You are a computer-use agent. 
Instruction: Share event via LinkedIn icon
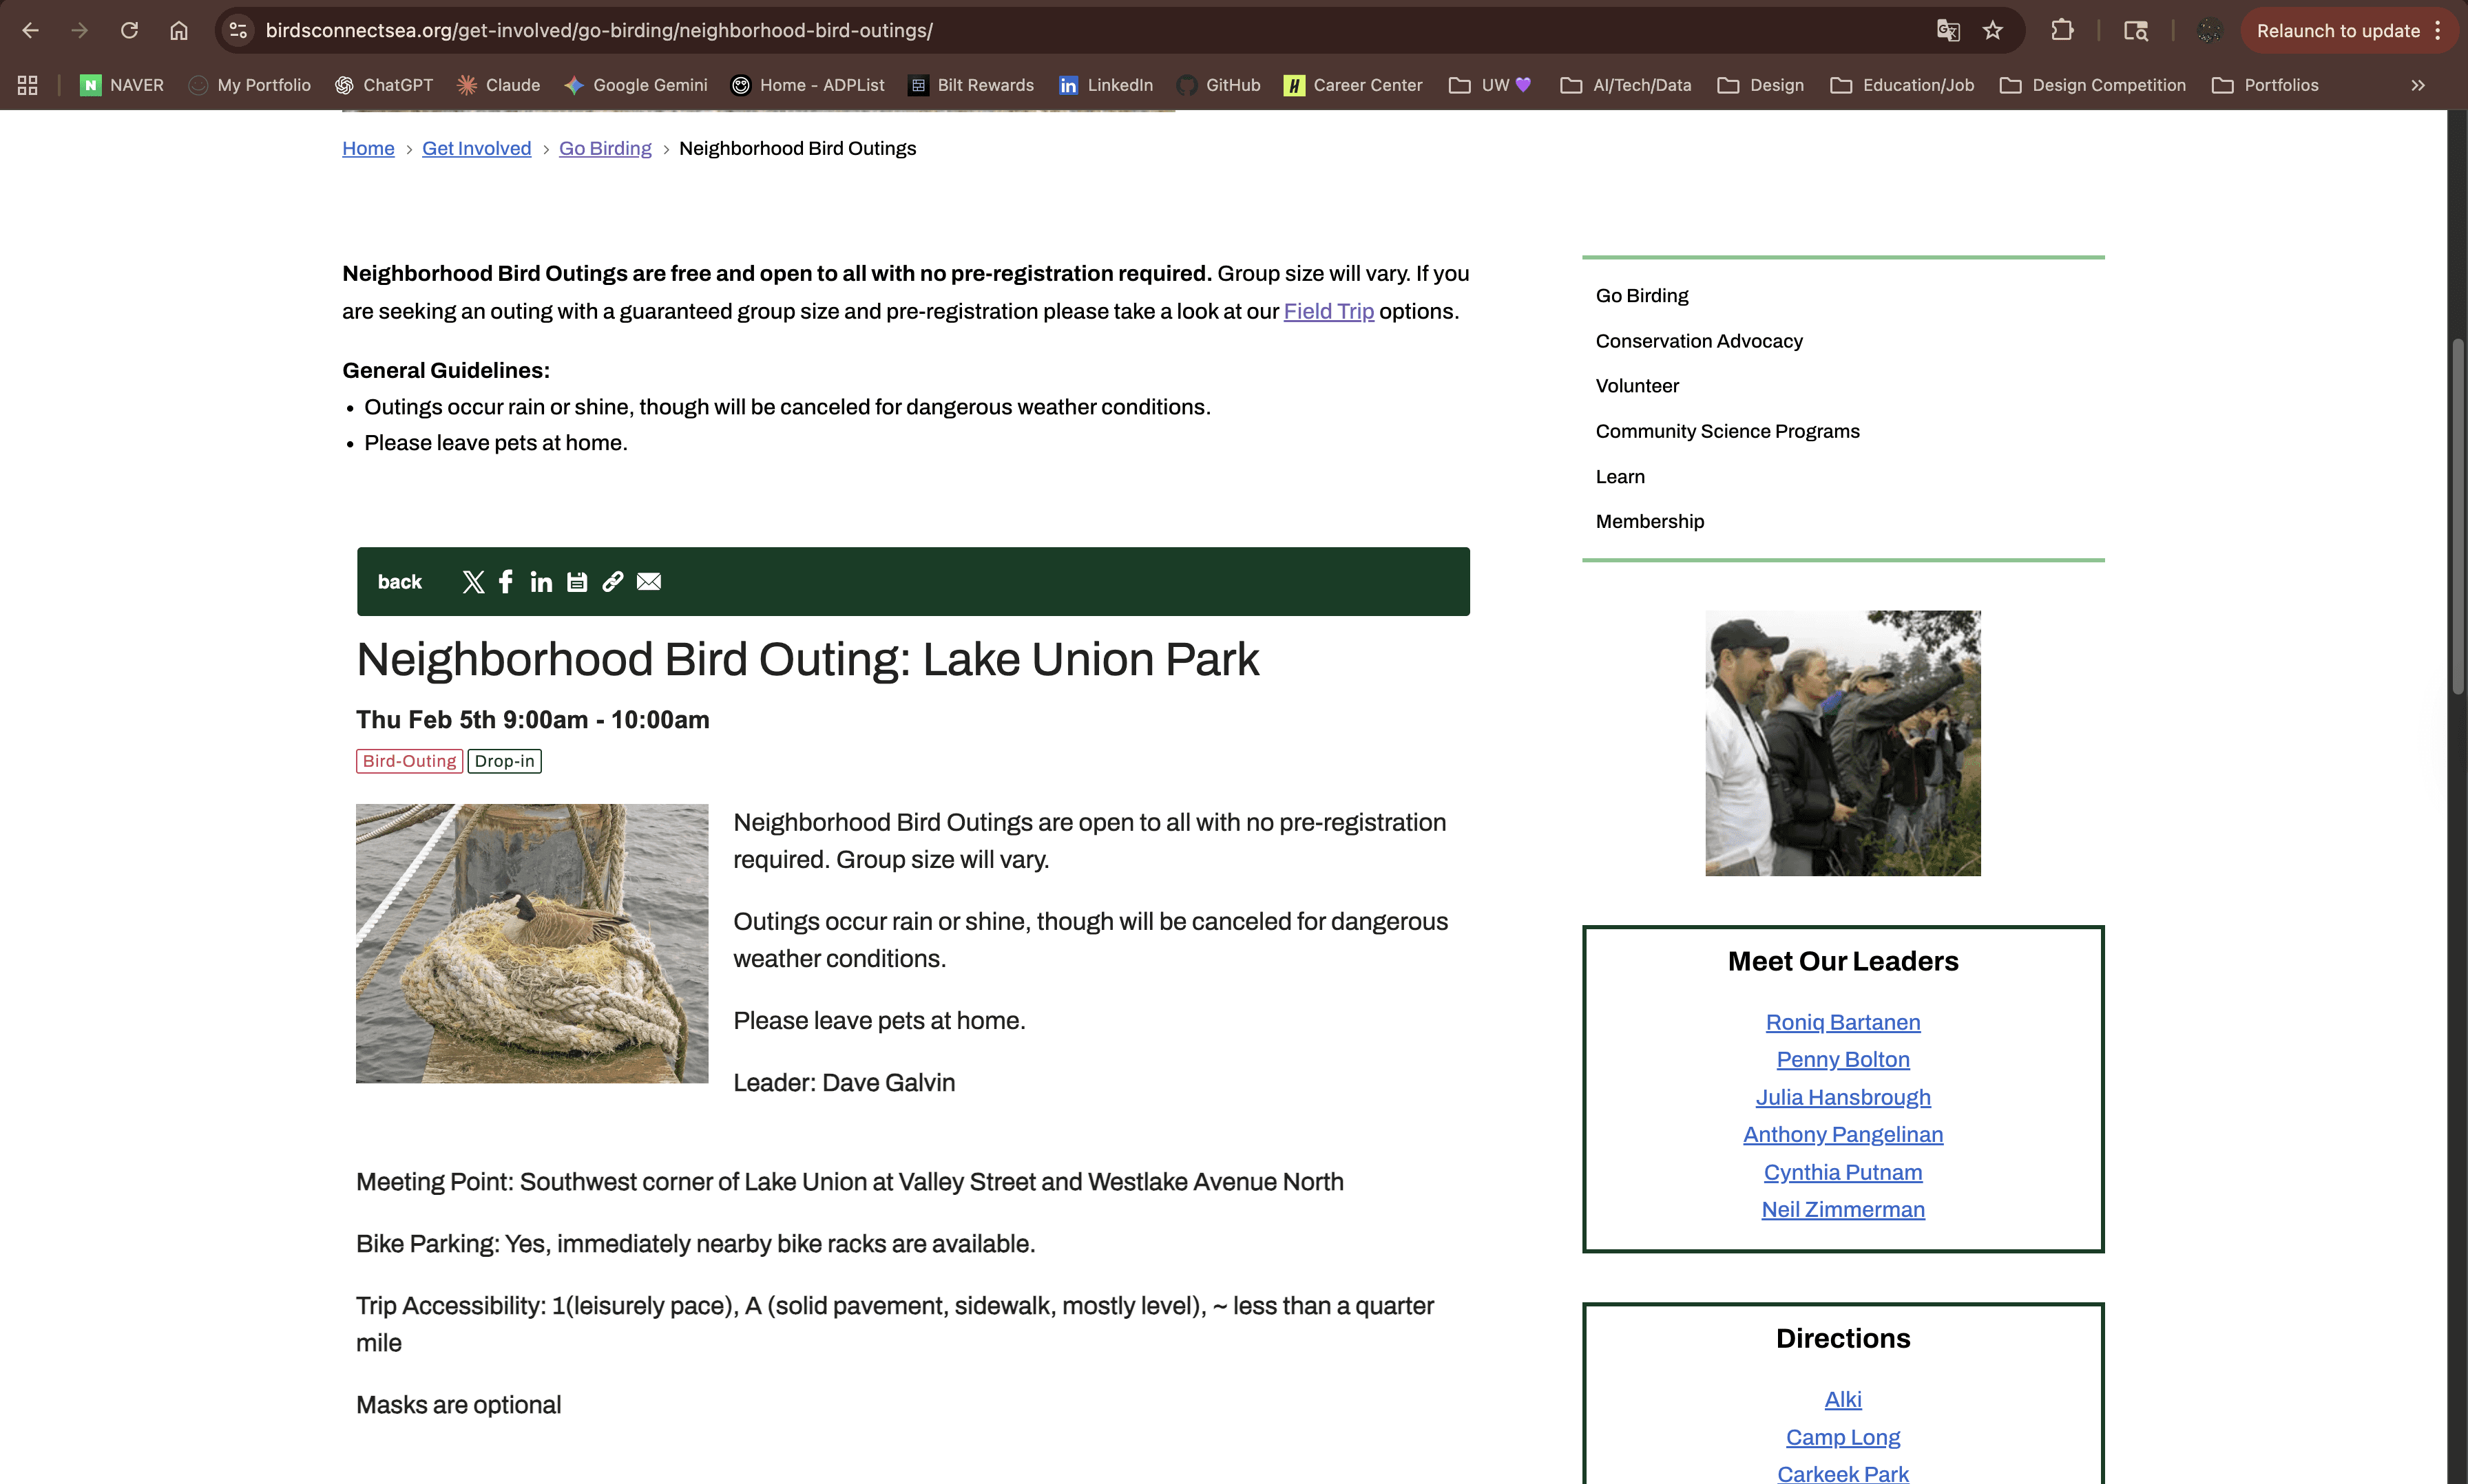coord(541,582)
